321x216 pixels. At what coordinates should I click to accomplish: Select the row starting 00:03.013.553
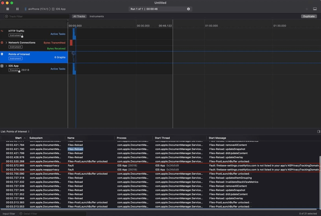(x=160, y=206)
